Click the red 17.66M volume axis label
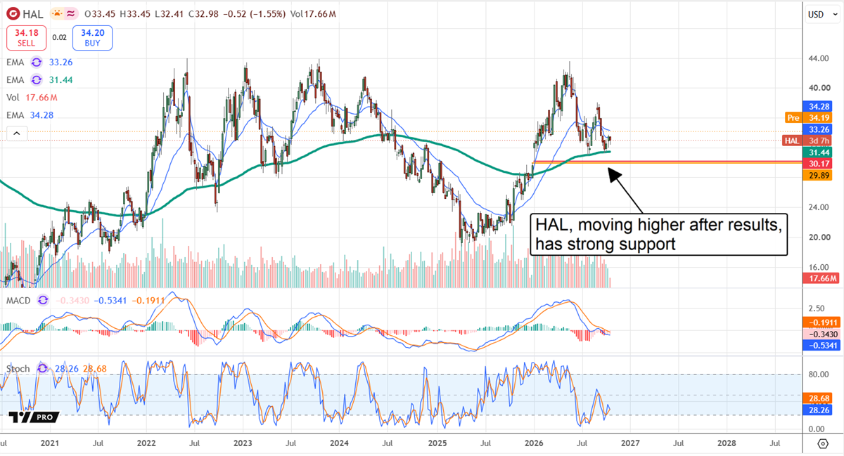The width and height of the screenshot is (844, 456). coord(821,278)
